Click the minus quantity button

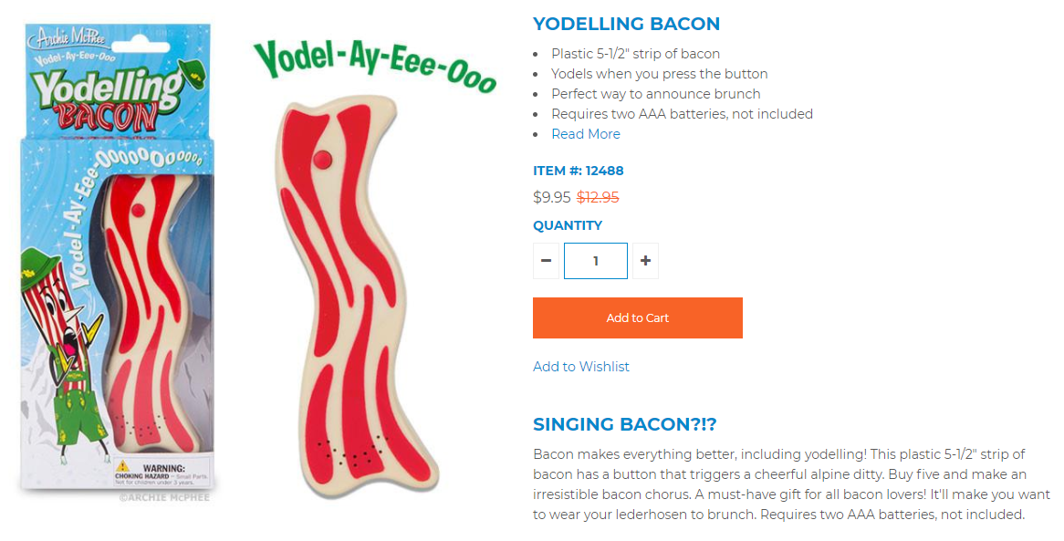tap(546, 261)
